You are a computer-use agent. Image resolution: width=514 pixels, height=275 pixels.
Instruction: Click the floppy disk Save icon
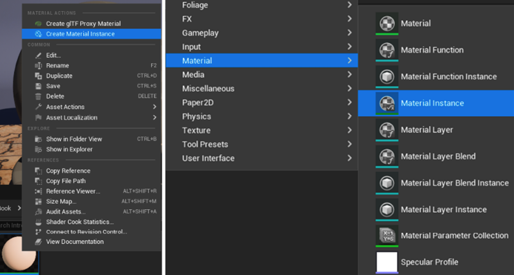pyautogui.click(x=38, y=86)
